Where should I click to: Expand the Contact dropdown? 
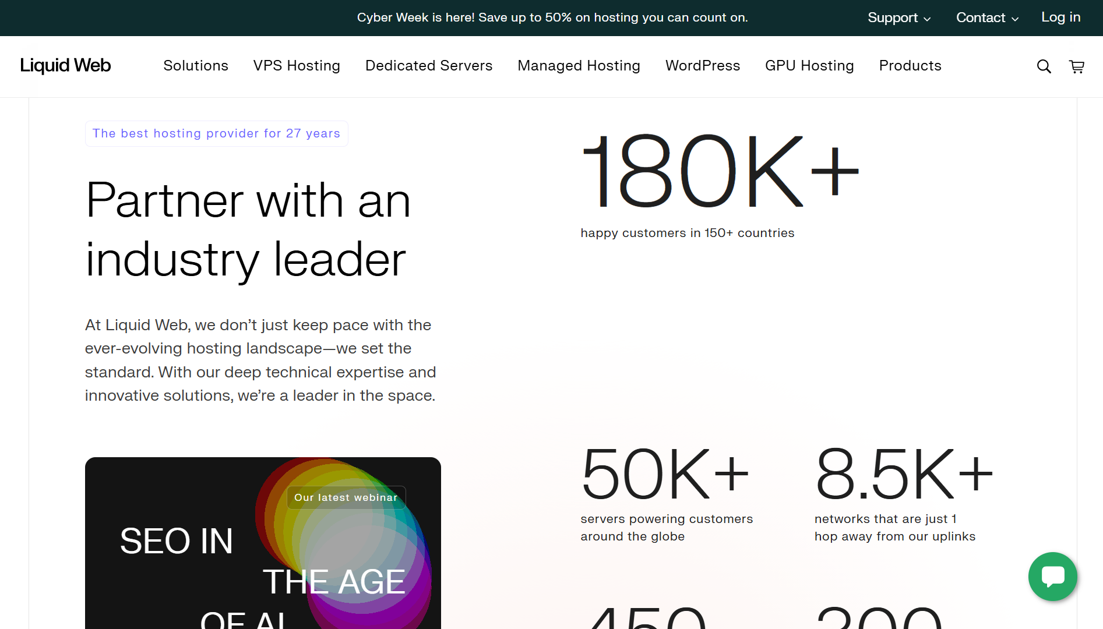coord(987,18)
